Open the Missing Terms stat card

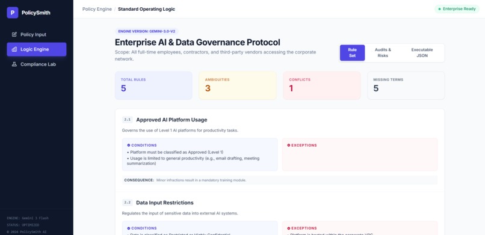(406, 85)
